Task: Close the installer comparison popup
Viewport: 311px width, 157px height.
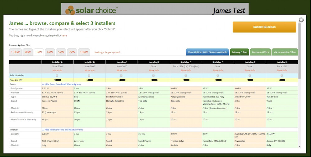Action: pos(301,20)
